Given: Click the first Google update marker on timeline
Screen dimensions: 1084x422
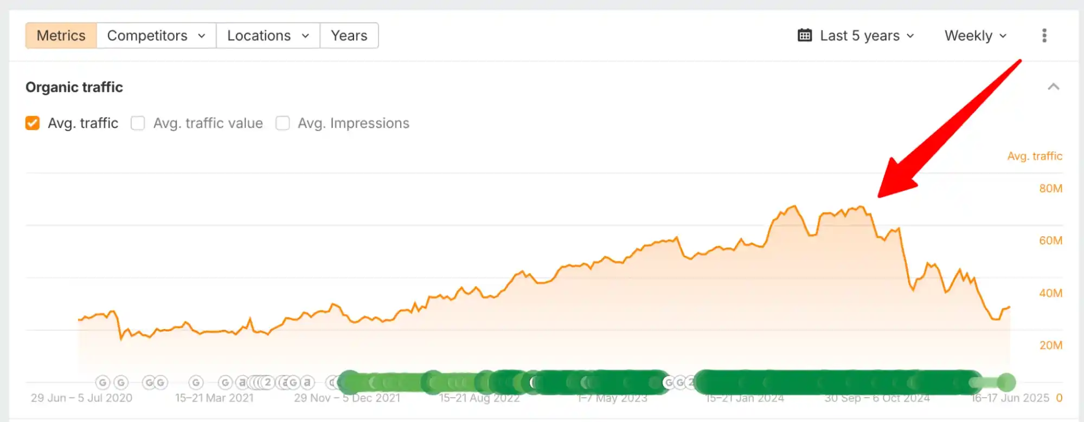Looking at the screenshot, I should (102, 382).
